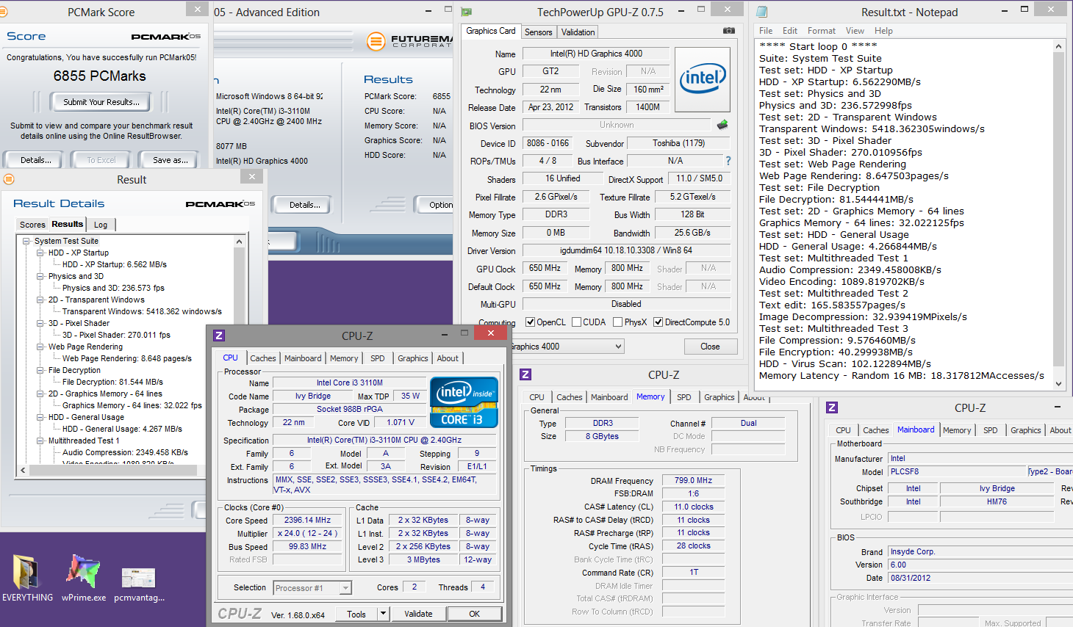1073x627 pixels.
Task: Click the Notepad vertical scrollbar
Action: (1058, 214)
